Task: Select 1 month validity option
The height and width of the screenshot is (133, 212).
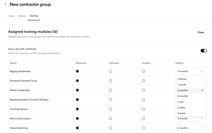Action: tap(182, 85)
